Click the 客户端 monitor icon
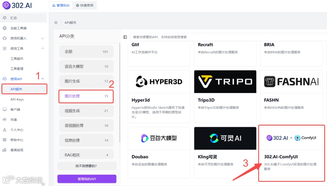The width and height of the screenshot is (327, 186). coord(5,109)
